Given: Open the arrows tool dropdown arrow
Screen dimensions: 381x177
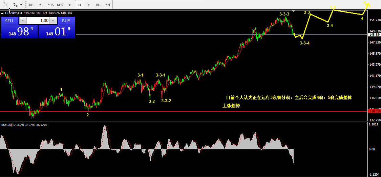Looking at the screenshot, I should [x=21, y=5].
